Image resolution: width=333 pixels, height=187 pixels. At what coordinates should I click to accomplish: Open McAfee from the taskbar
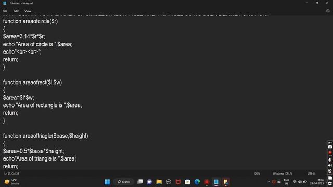178,182
